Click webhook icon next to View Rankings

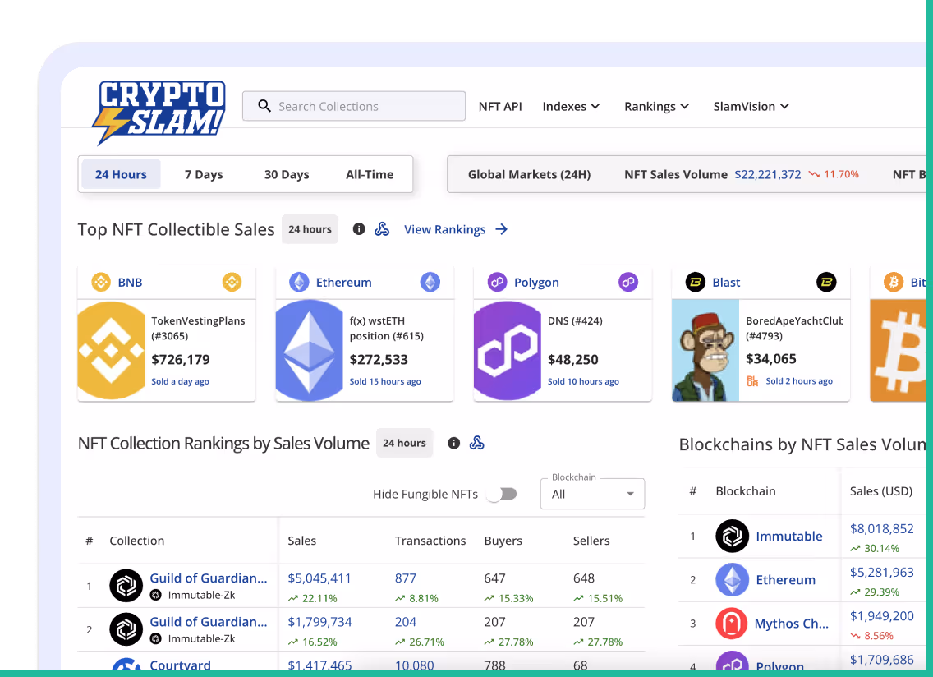(382, 229)
